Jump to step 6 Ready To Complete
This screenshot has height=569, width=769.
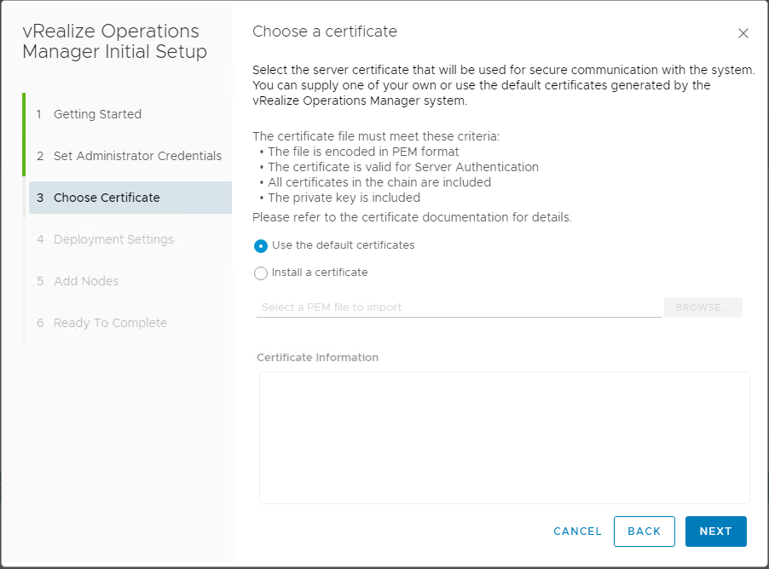110,323
